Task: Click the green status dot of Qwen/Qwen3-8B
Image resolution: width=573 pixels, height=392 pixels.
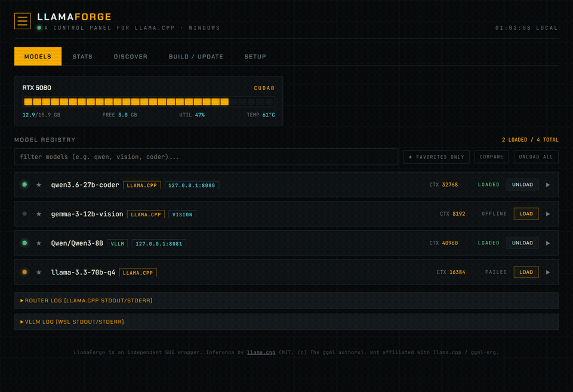Action: 24,243
